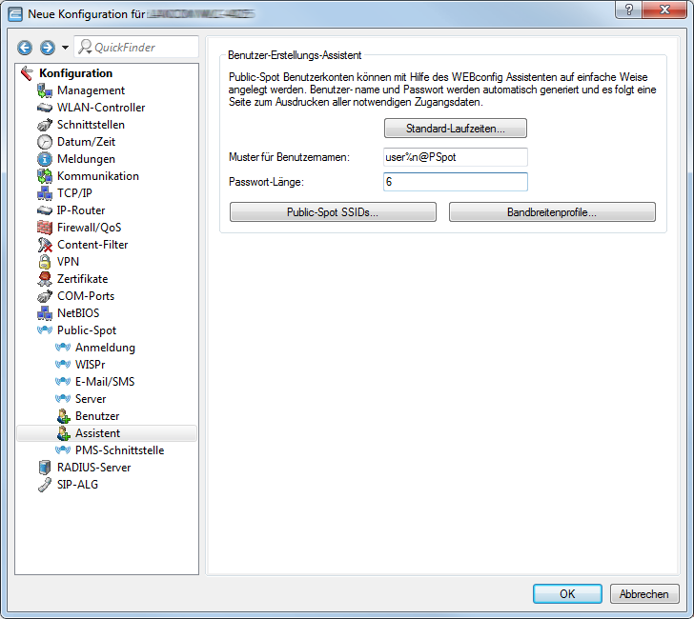Collapse the Konfiguration root node
Image resolution: width=694 pixels, height=619 pixels.
click(27, 73)
